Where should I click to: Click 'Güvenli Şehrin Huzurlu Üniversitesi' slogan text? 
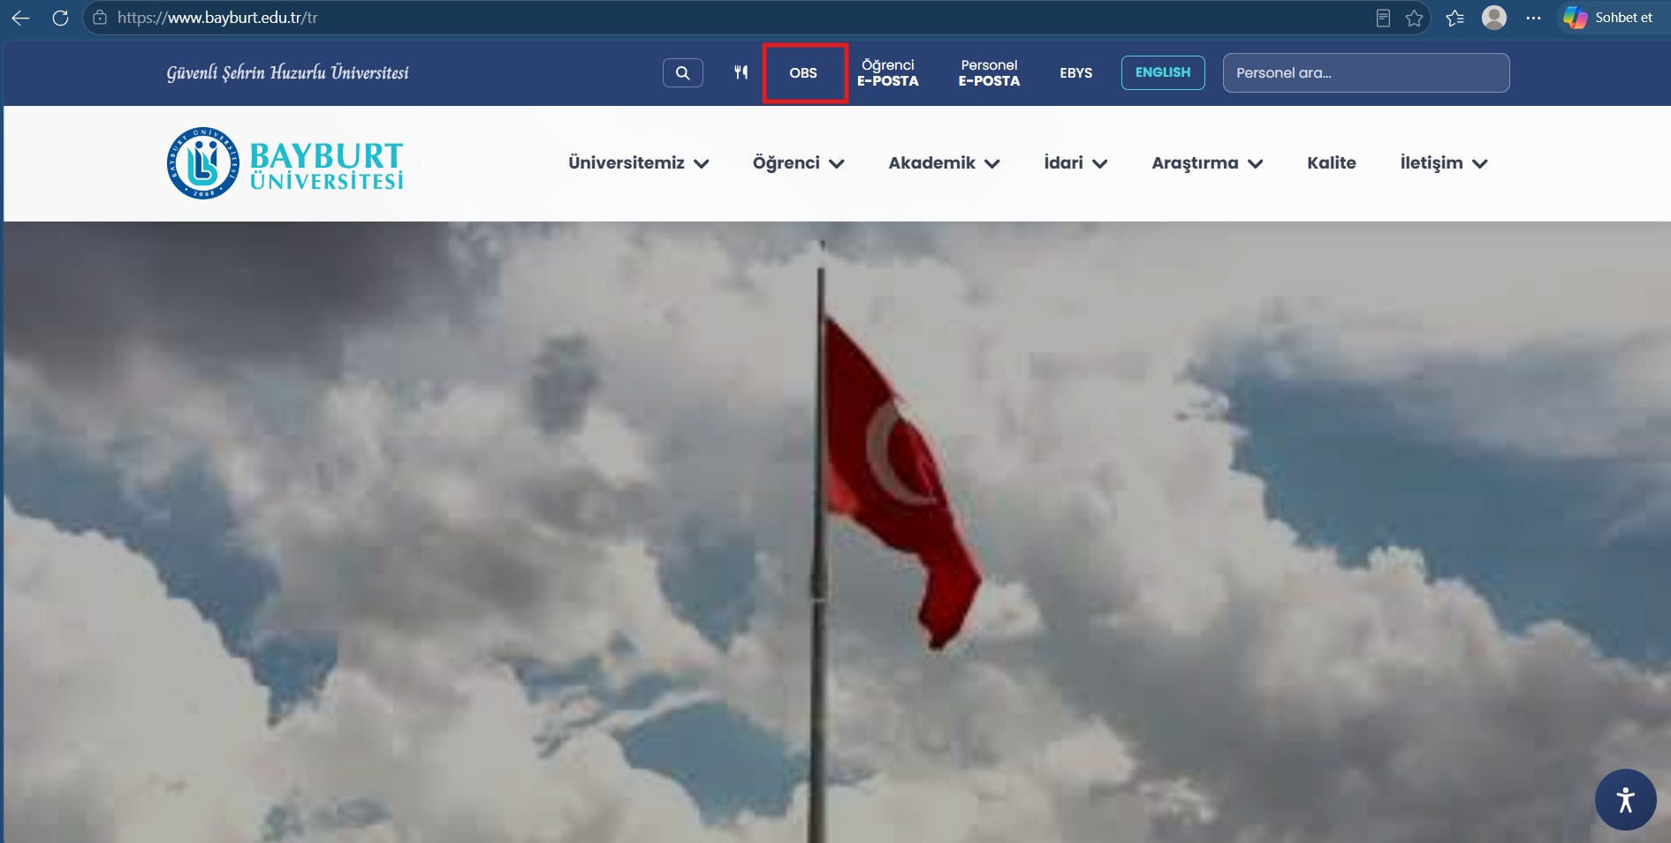point(288,72)
